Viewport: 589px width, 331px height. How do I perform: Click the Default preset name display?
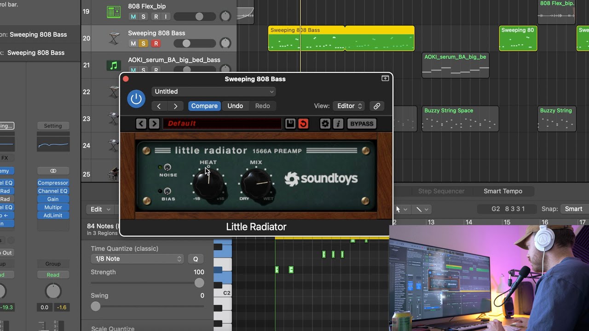coord(222,124)
